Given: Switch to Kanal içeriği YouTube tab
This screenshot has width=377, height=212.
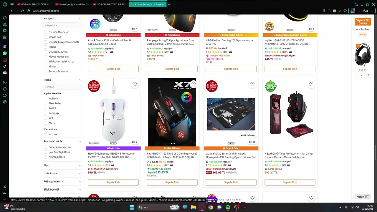Looking at the screenshot, I should (x=74, y=4).
